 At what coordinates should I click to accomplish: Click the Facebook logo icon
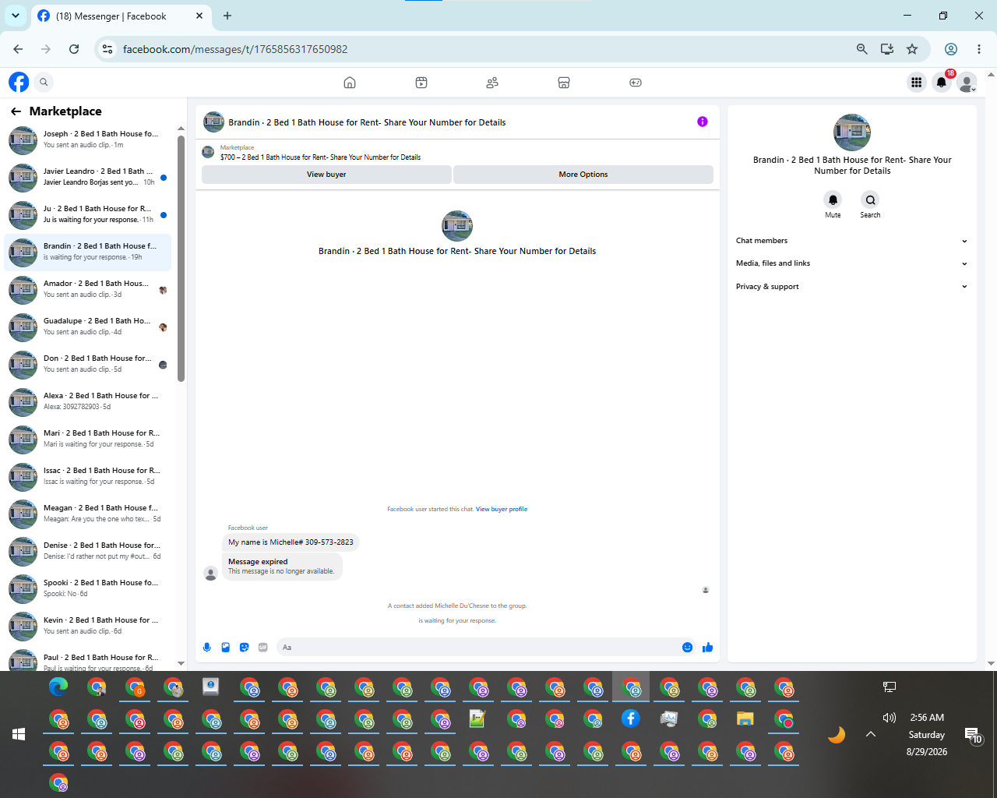click(x=19, y=82)
